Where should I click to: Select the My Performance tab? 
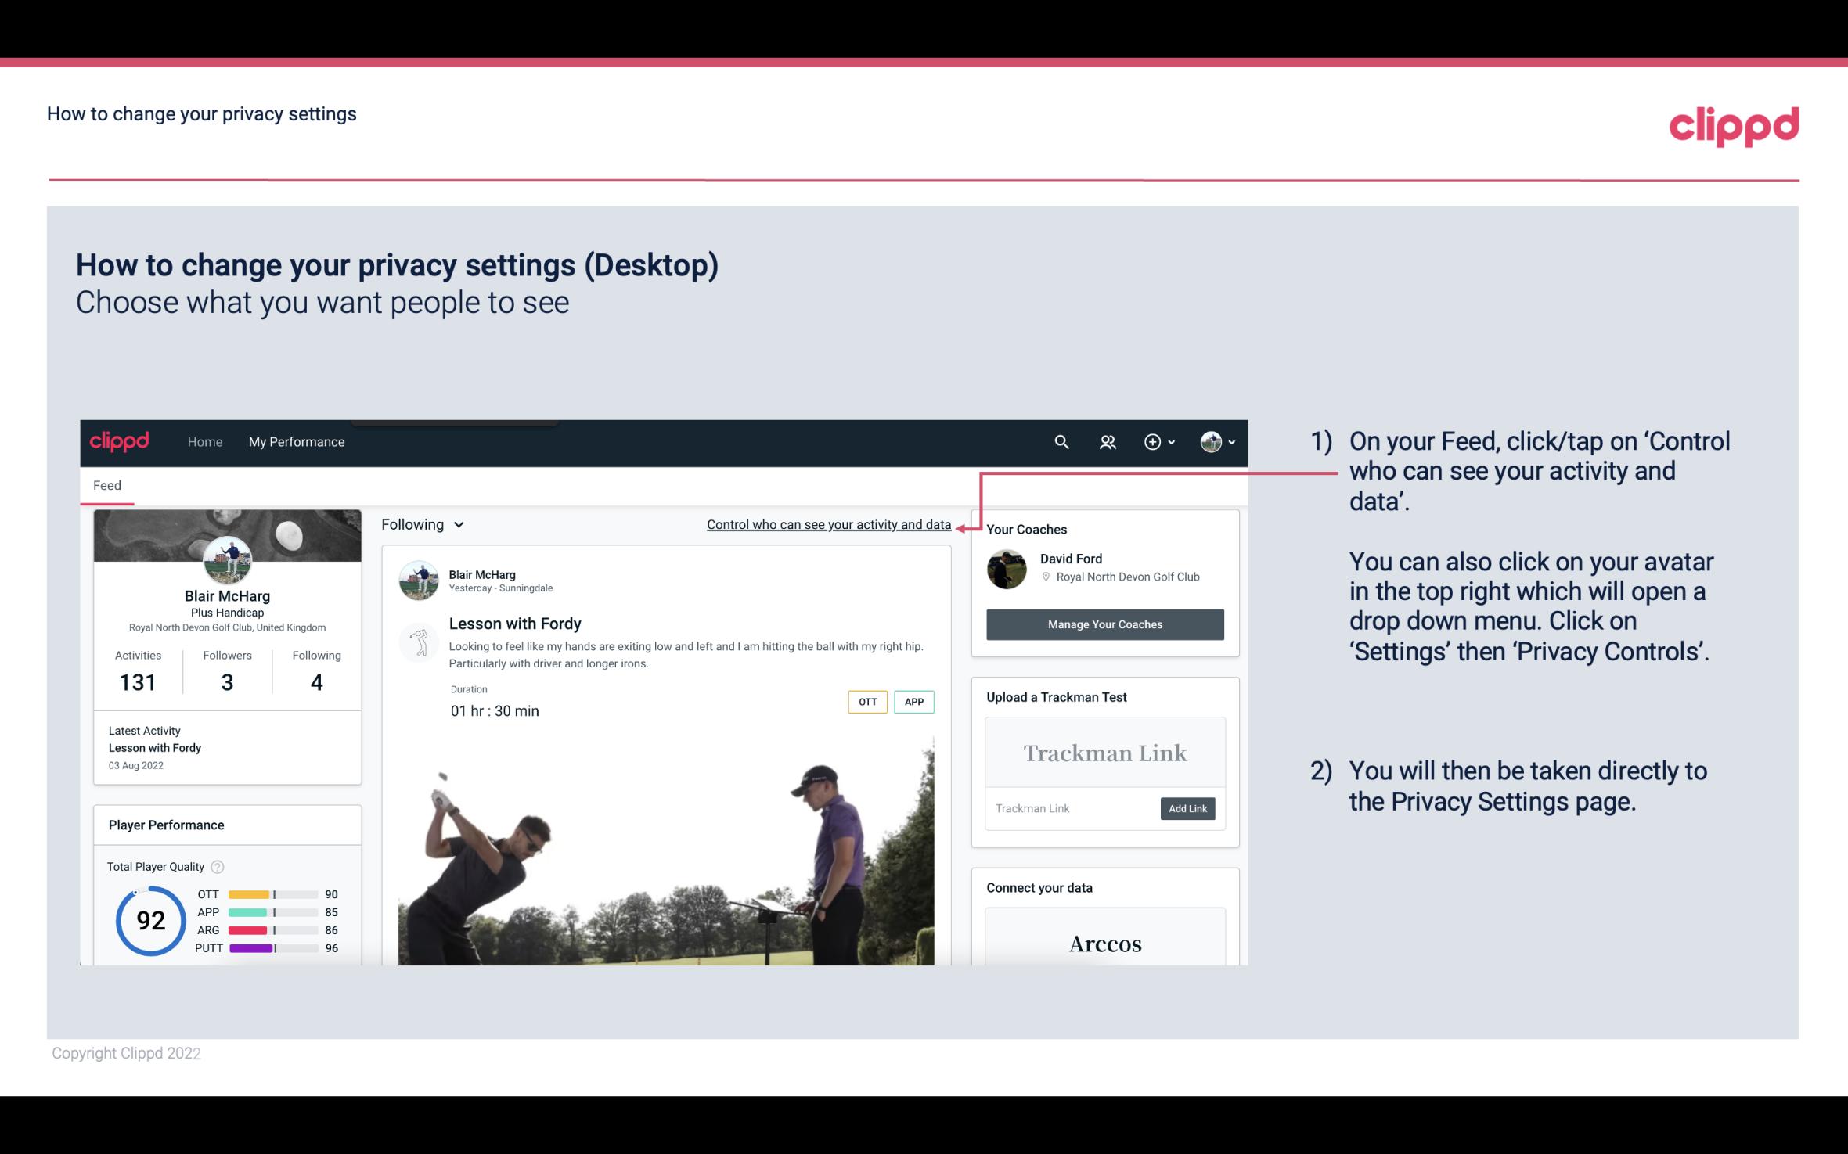click(x=295, y=440)
